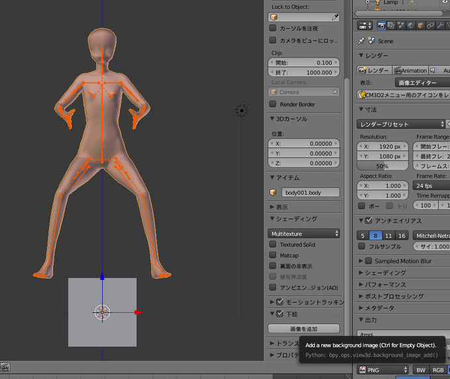Screen dimensions: 450x379
Task: Disable the アンチエイリアス checkbox
Action: pos(369,221)
